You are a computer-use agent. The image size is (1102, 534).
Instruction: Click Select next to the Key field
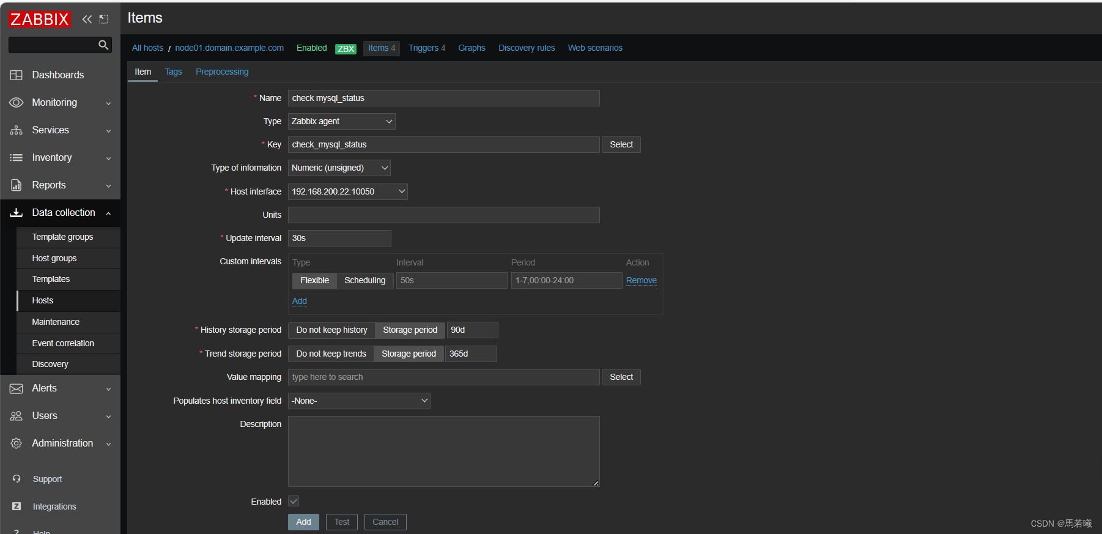tap(621, 144)
